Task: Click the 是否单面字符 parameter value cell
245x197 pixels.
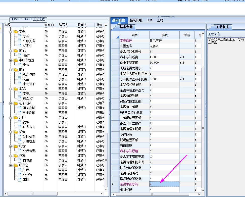Action: [164, 184]
